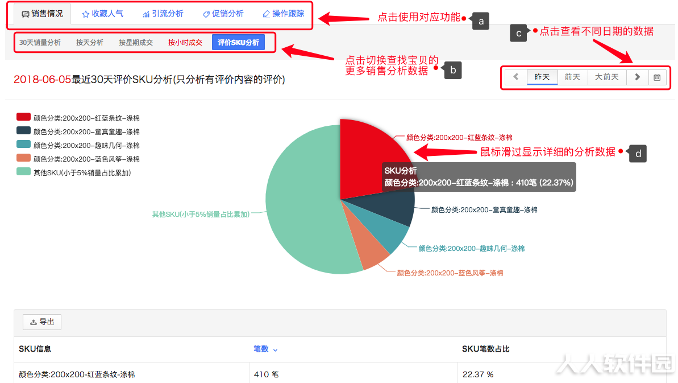Click the large green pie slice

click(x=303, y=203)
